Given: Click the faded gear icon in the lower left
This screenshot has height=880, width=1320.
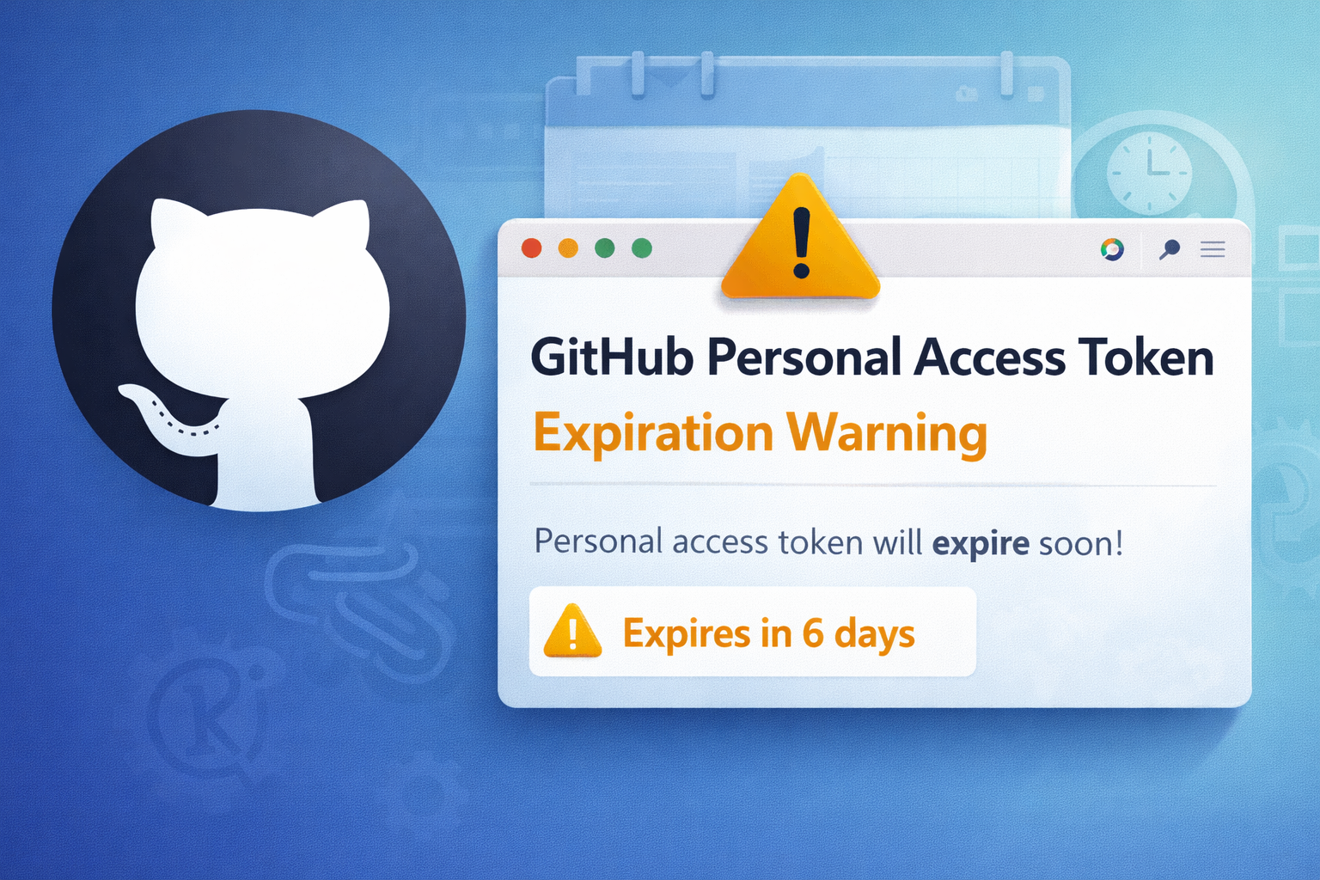Looking at the screenshot, I should point(206,709).
